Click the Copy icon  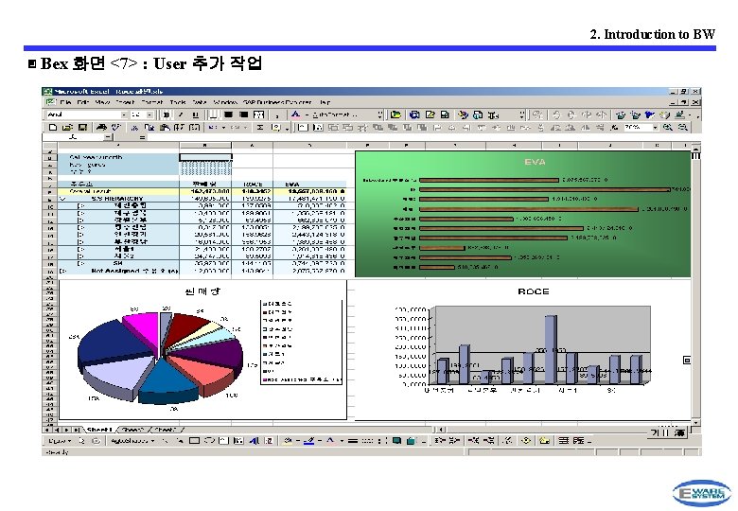tap(149, 128)
